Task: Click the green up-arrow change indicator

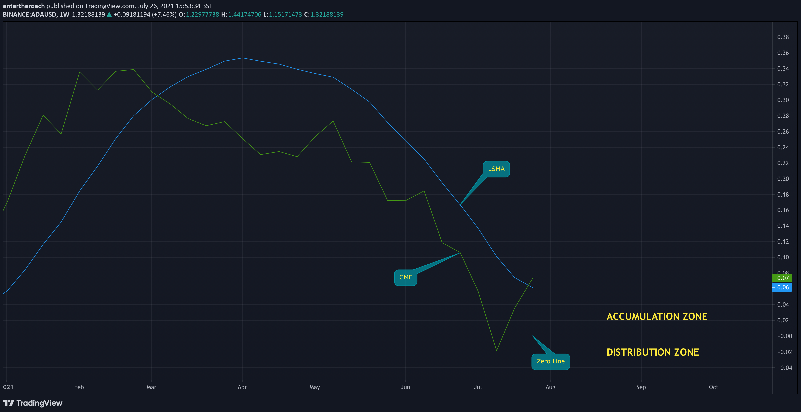Action: click(x=109, y=14)
